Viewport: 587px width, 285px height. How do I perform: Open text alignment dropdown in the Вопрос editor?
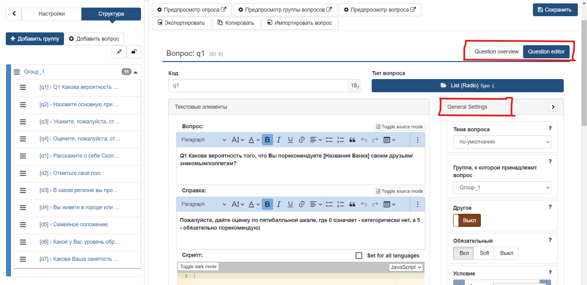tap(316, 140)
